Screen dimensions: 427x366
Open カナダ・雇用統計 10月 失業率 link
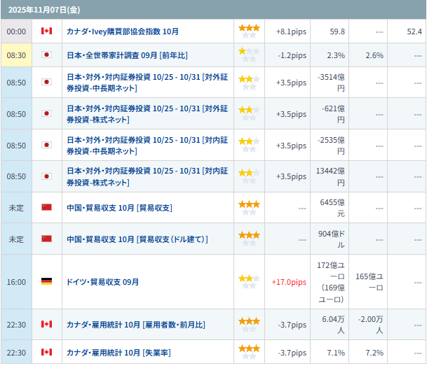coord(118,353)
